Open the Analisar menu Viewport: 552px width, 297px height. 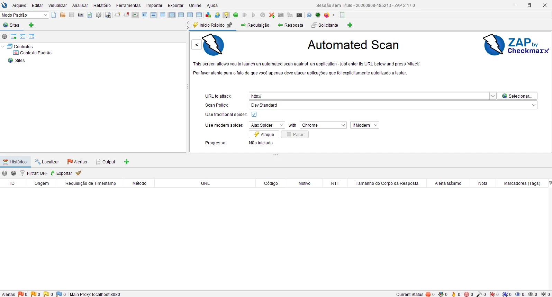[80, 5]
